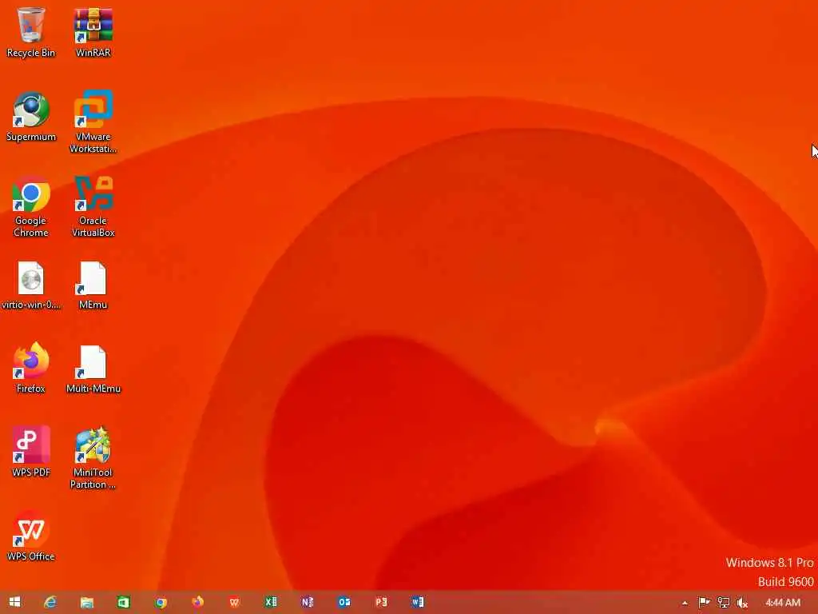Launch PowerPoint from the taskbar
The height and width of the screenshot is (614, 818).
381,602
